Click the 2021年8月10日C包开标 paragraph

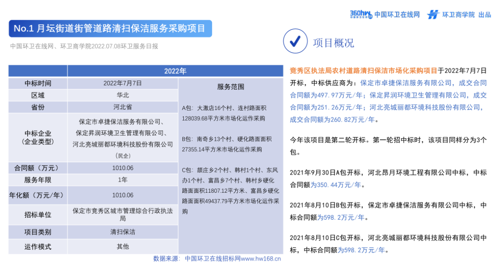[x=388, y=244]
